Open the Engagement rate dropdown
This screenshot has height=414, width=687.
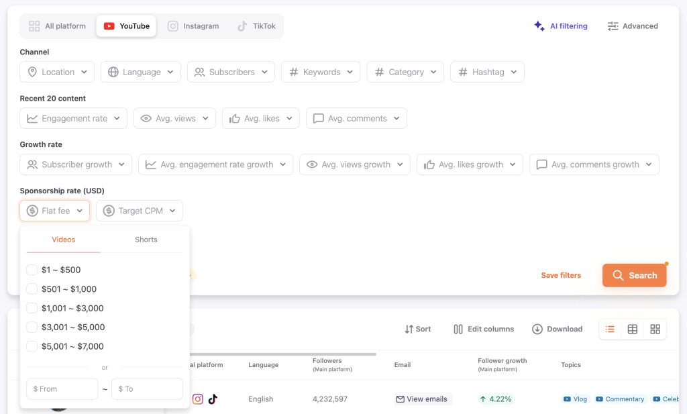(73, 118)
